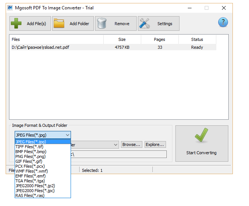This screenshot has width=249, height=206.
Task: Click the 33 pages cell
Action: point(160,47)
